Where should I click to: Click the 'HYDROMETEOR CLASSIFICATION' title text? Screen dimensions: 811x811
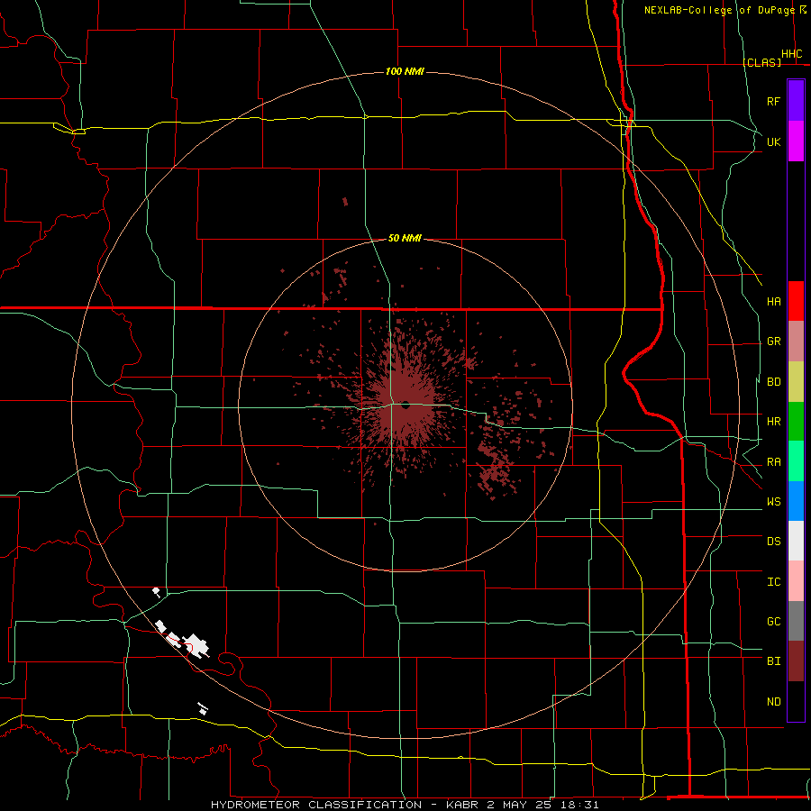point(316,805)
